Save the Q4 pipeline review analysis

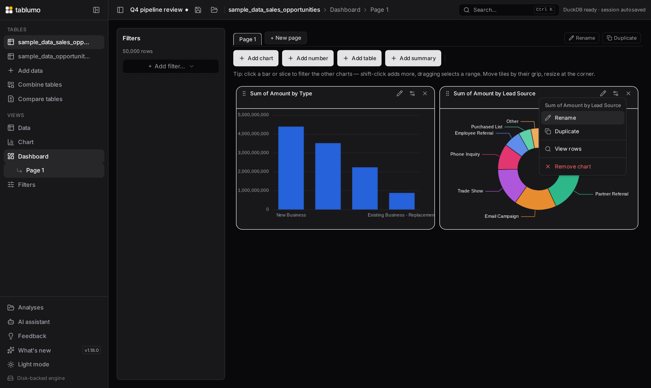[x=198, y=10]
